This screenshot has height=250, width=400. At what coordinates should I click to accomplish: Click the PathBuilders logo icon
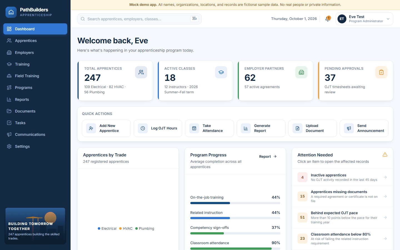coord(11,12)
